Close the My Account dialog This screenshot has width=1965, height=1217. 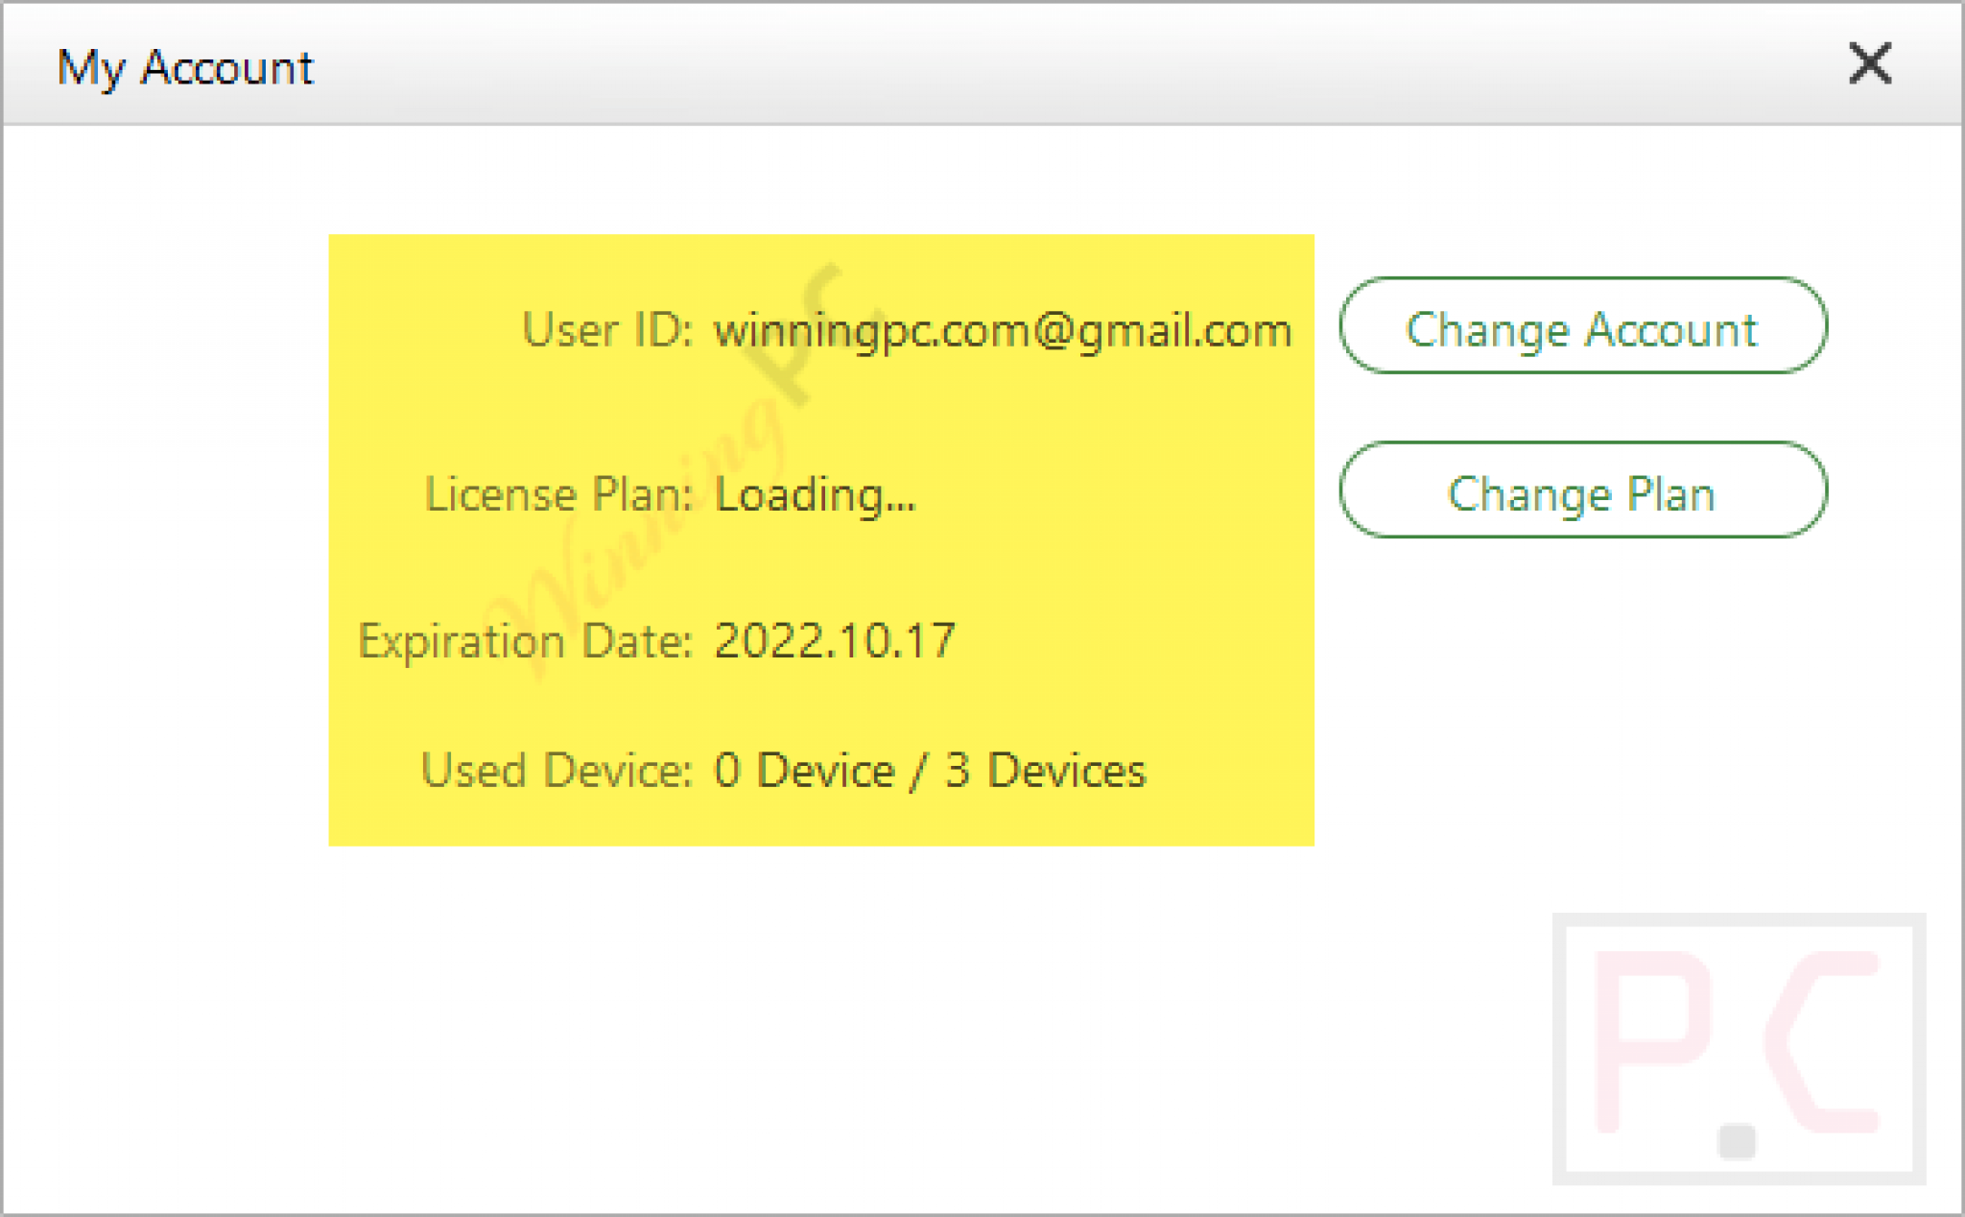[1869, 64]
